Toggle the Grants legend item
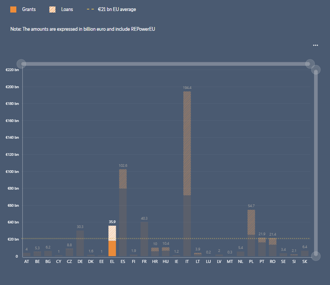Image resolution: width=330 pixels, height=285 pixels. (x=23, y=9)
